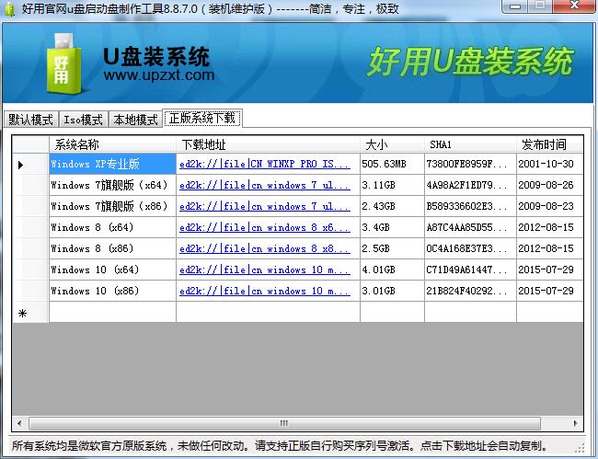Screen dimensions: 598x459
Task: Click the empty system name cell in new row
Action: click(x=113, y=312)
